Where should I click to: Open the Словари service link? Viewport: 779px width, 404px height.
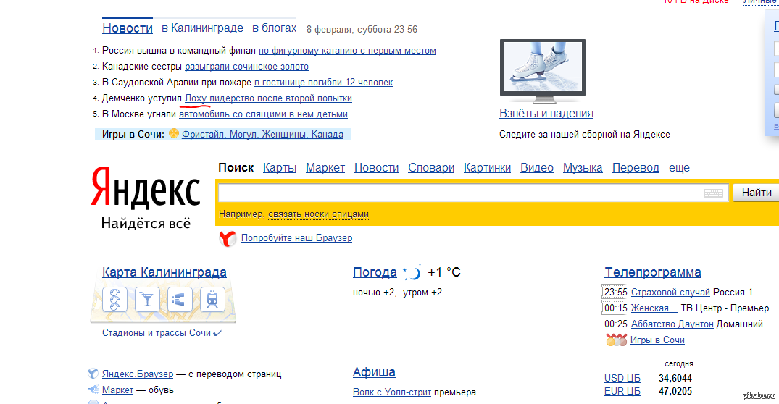pos(431,168)
